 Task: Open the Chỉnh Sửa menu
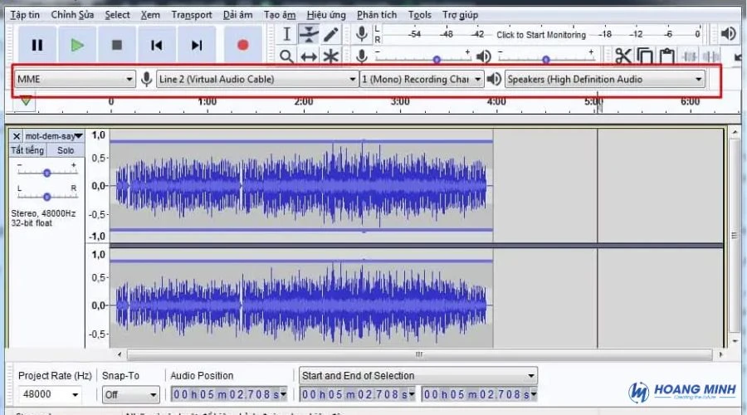(72, 15)
